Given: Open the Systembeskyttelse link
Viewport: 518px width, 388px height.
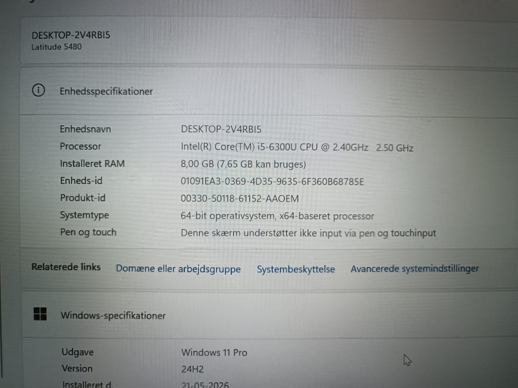Looking at the screenshot, I should tap(296, 269).
